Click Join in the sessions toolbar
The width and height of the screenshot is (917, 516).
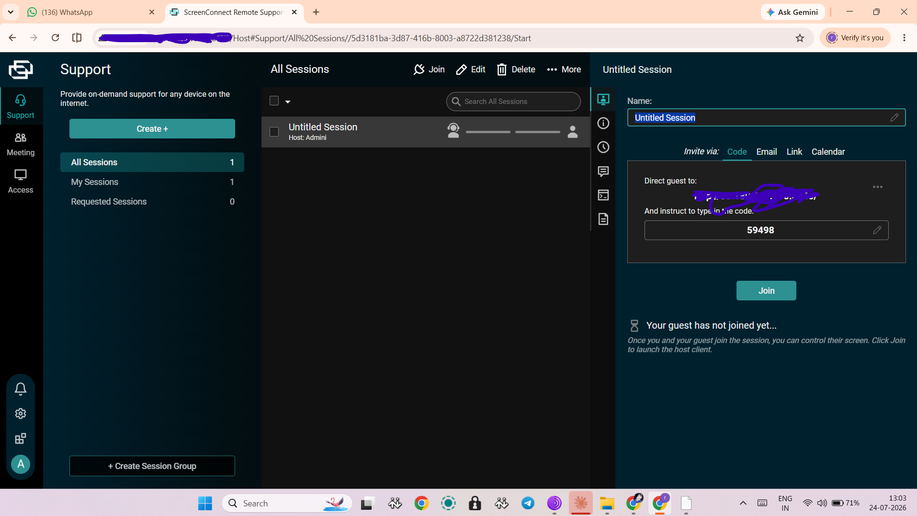point(429,69)
